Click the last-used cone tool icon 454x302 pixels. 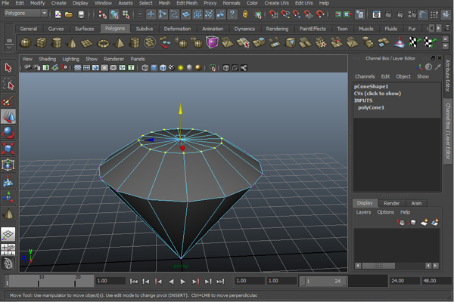point(8,214)
